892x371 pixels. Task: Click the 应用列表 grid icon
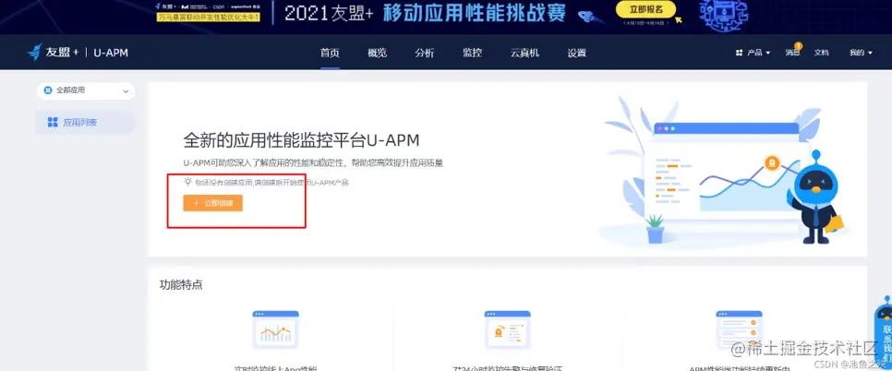click(x=53, y=122)
